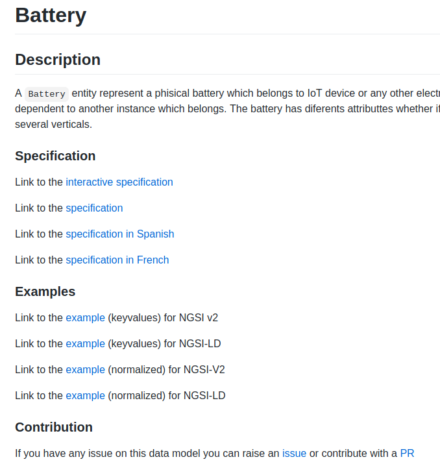This screenshot has width=440, height=466.
Task: Follow the issue link under Contribution
Action: point(294,454)
